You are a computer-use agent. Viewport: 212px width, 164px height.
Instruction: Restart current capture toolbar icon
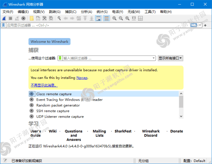pos(17,18)
